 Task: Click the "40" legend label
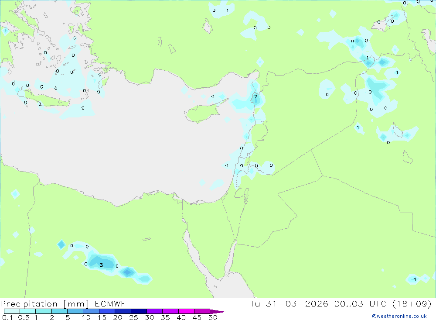[x=181, y=317]
